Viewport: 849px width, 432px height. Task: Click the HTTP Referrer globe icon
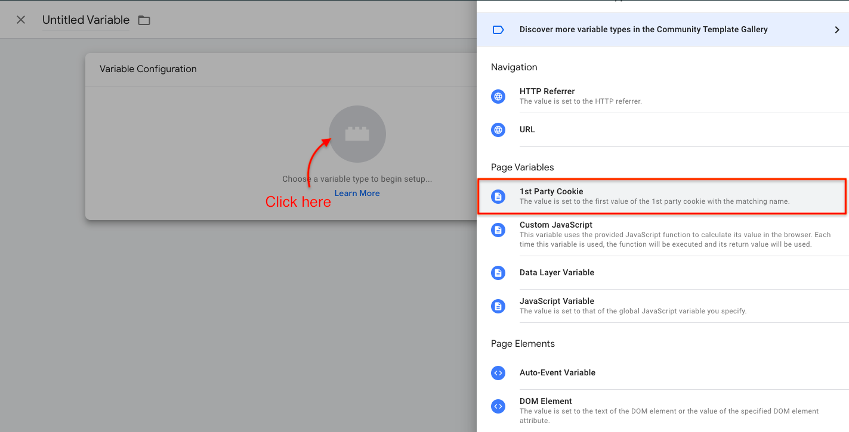pos(498,97)
